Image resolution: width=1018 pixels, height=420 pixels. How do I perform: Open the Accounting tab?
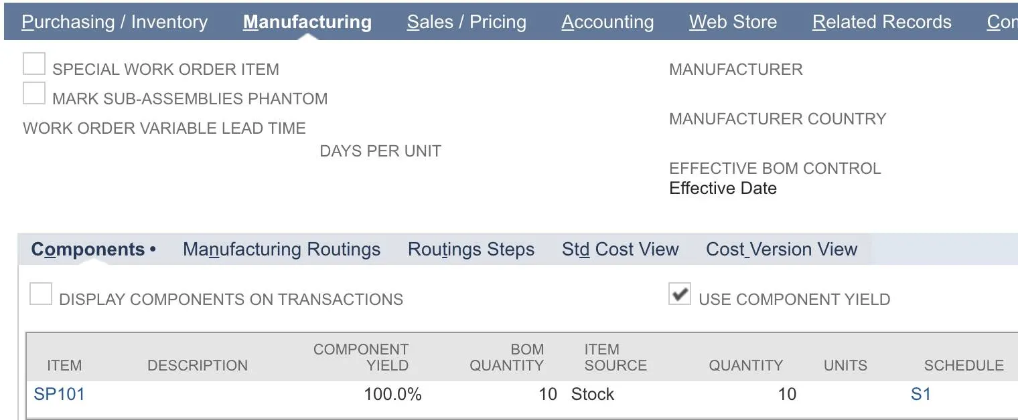(x=607, y=21)
